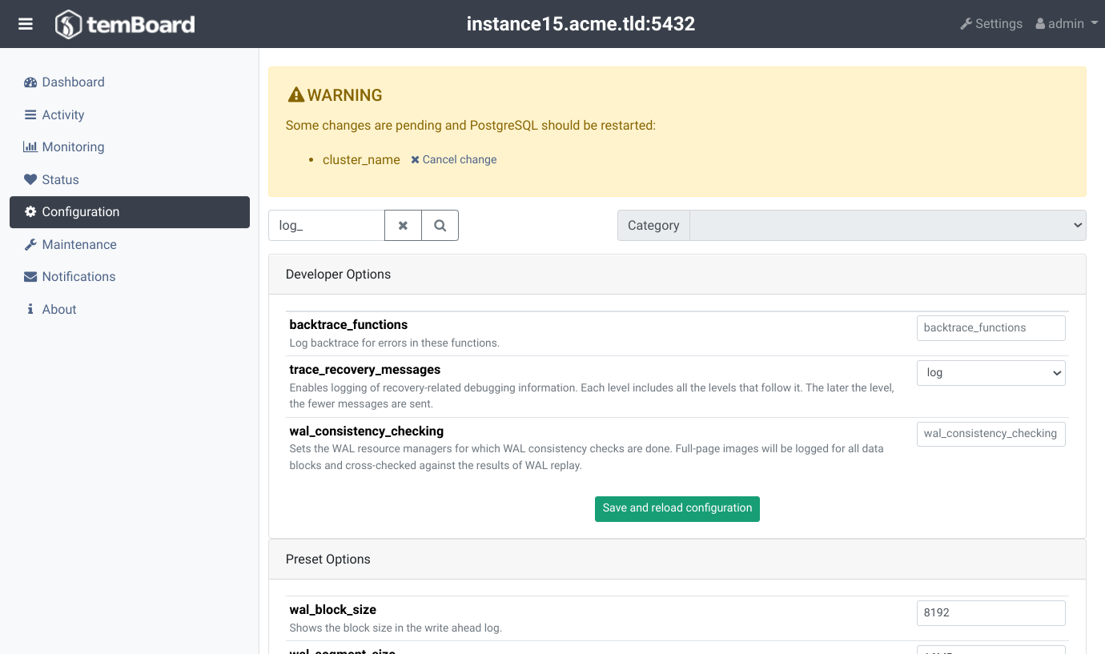1105x654 pixels.
Task: Cancel the pending cluster_name change
Action: 454,160
